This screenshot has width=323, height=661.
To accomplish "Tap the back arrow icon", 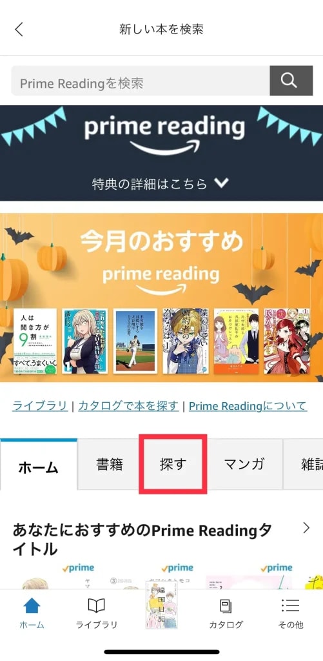I will point(19,30).
